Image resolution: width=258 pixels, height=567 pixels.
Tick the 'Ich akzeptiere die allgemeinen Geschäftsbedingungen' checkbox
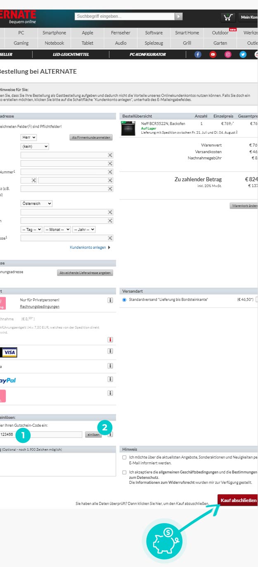tap(124, 472)
